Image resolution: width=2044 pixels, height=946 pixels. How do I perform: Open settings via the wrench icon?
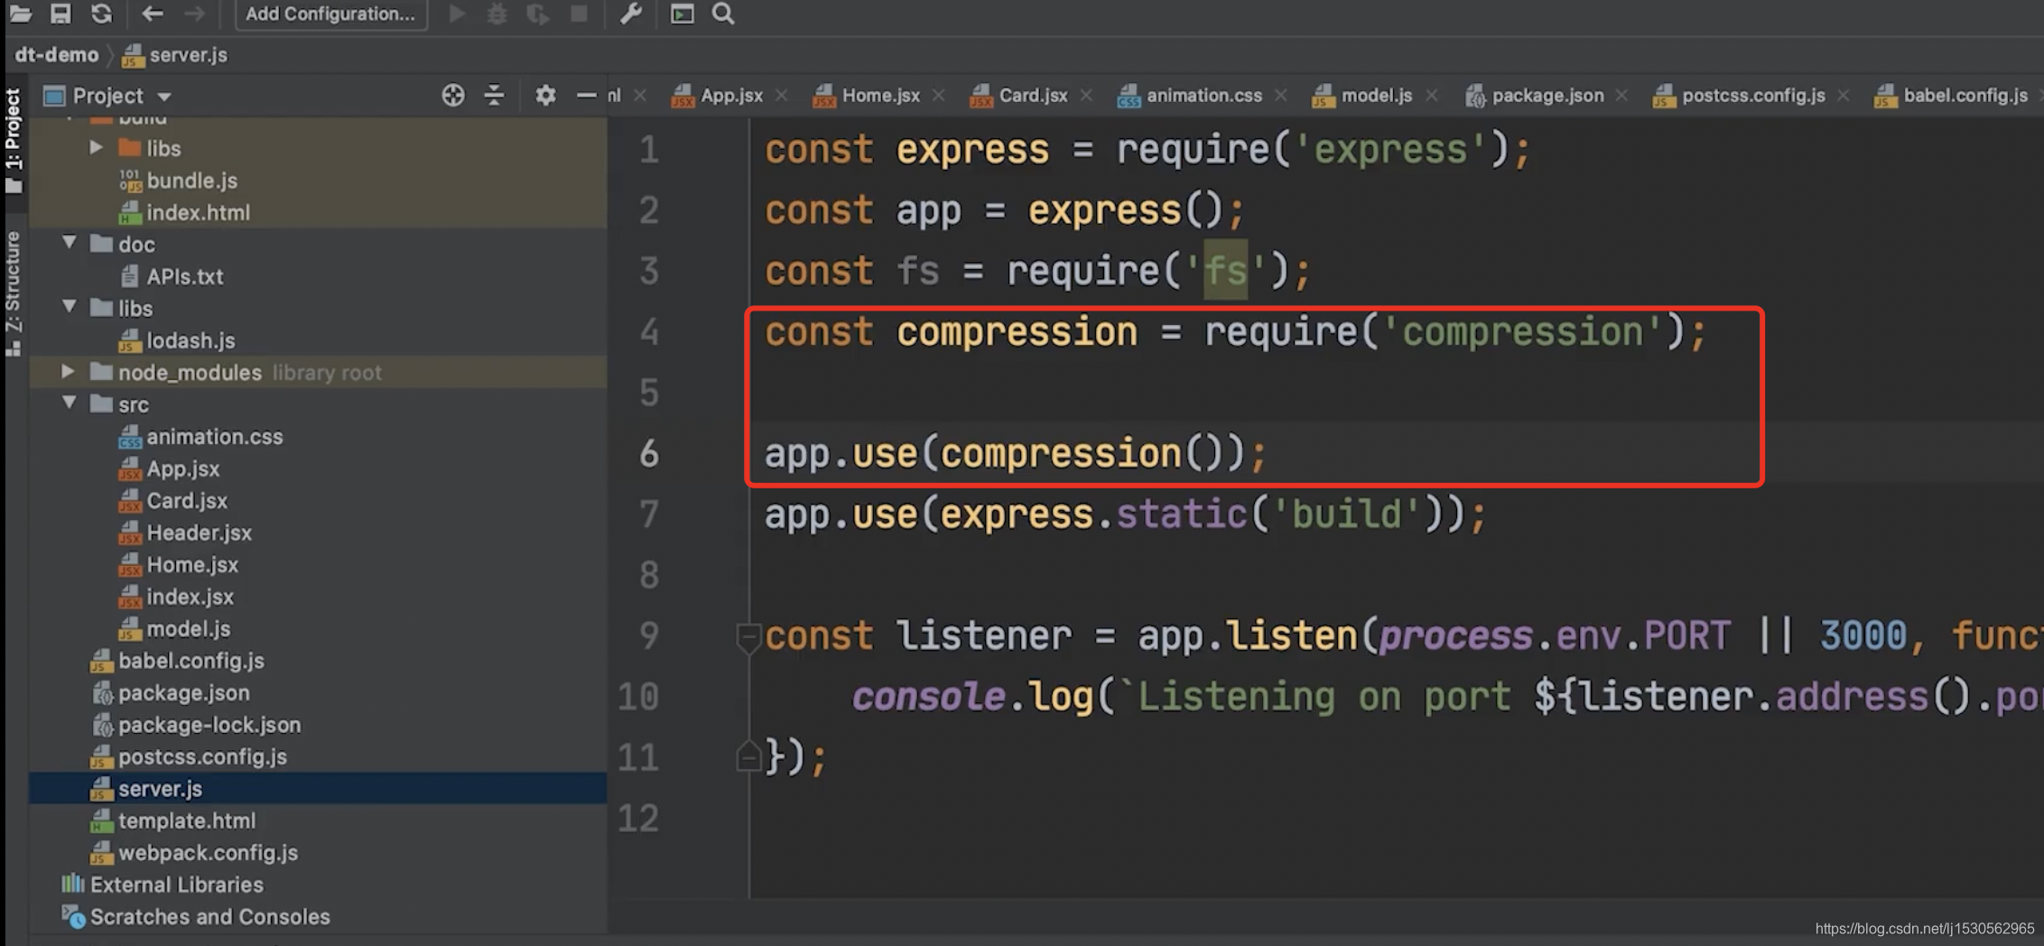(x=630, y=14)
